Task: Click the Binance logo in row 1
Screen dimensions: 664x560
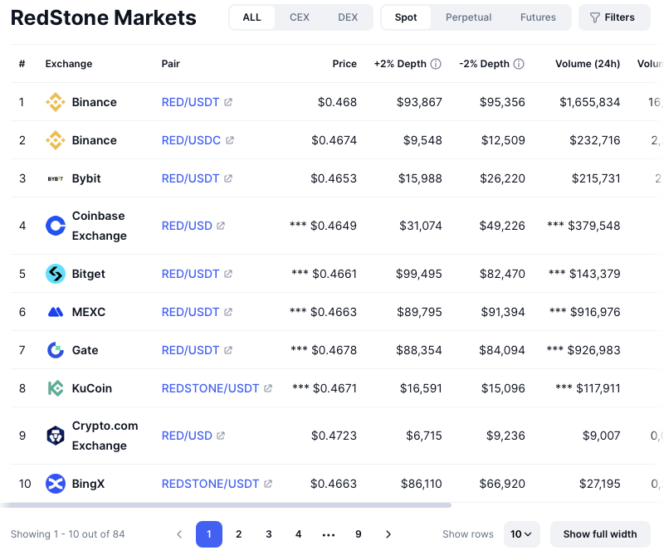Action: (x=56, y=102)
